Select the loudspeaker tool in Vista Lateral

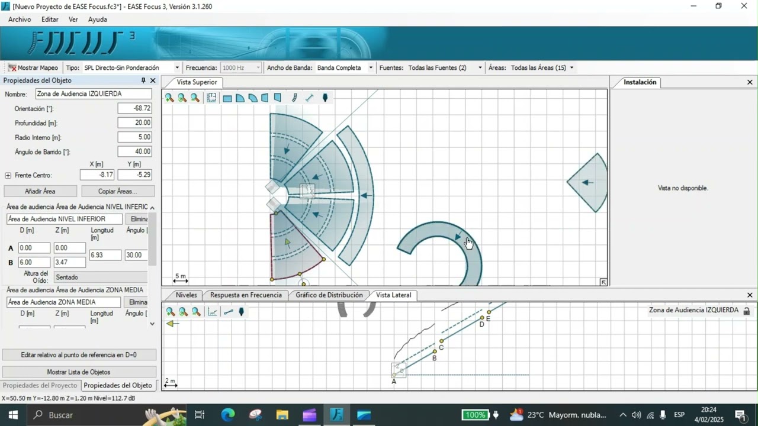point(241,312)
